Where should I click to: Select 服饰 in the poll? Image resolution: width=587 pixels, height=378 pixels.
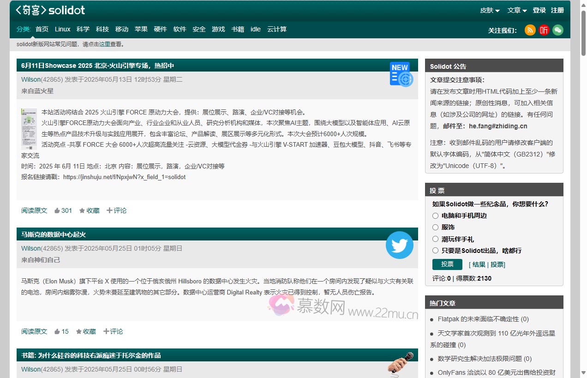[x=435, y=227]
